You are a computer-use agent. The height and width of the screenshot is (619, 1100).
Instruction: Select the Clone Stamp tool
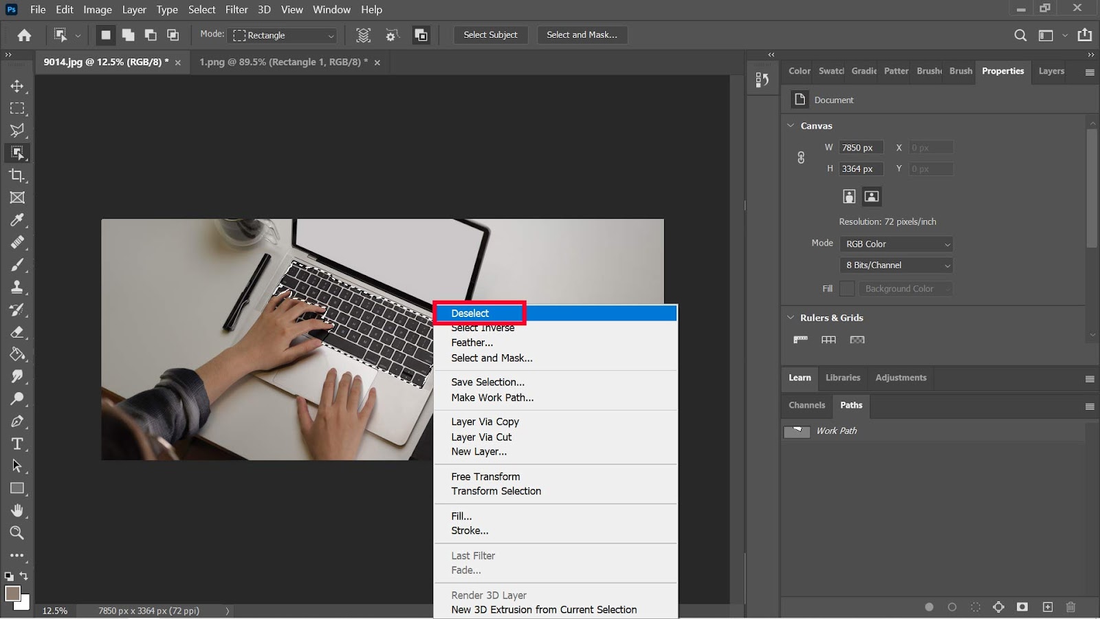[17, 287]
